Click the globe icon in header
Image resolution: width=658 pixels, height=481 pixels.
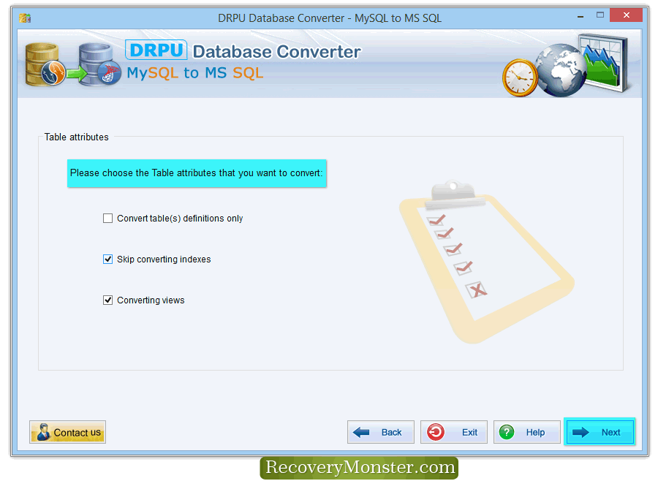561,70
